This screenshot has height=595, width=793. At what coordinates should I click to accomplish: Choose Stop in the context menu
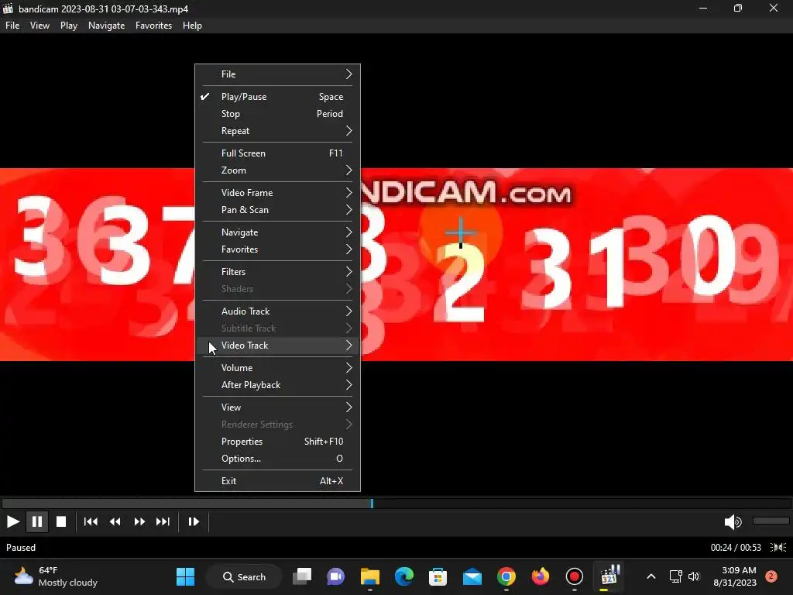[x=278, y=114]
